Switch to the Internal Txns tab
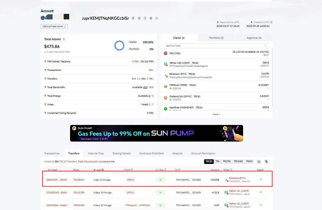 coord(96,153)
